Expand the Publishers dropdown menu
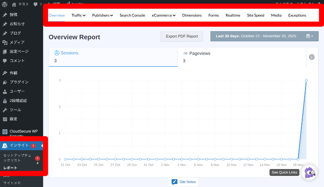324x187 pixels. coord(103,16)
